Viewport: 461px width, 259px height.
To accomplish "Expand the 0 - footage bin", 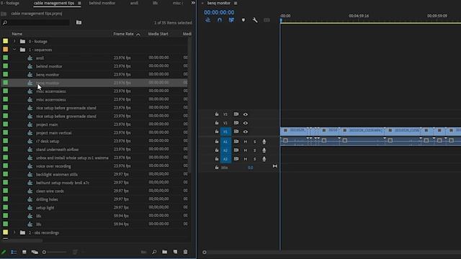I will tap(14, 42).
